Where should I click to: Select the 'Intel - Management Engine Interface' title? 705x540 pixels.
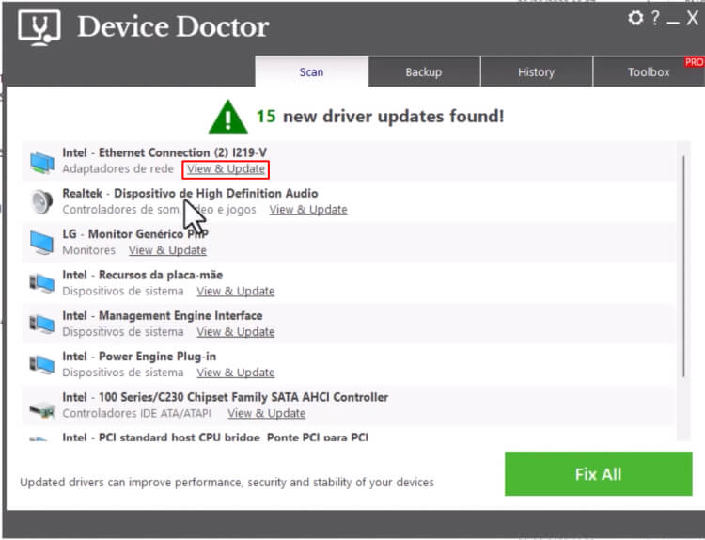[163, 315]
